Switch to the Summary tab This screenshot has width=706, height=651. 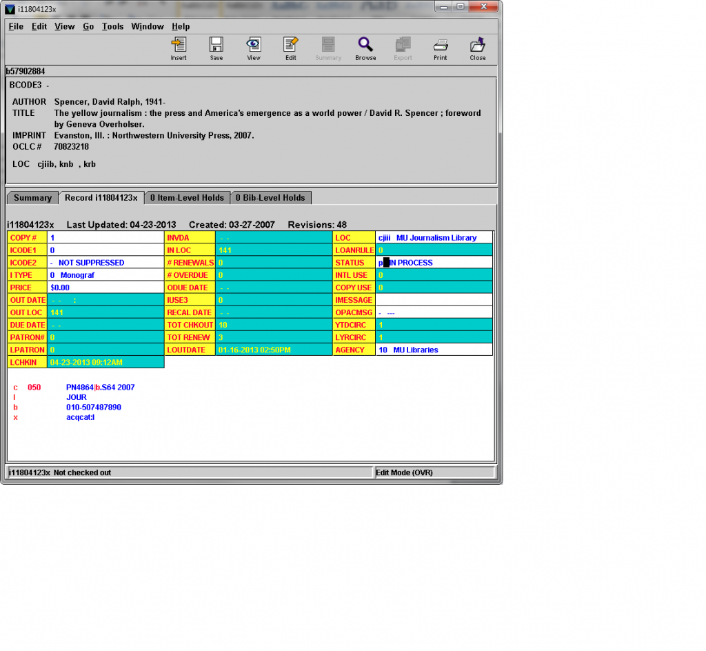click(32, 198)
